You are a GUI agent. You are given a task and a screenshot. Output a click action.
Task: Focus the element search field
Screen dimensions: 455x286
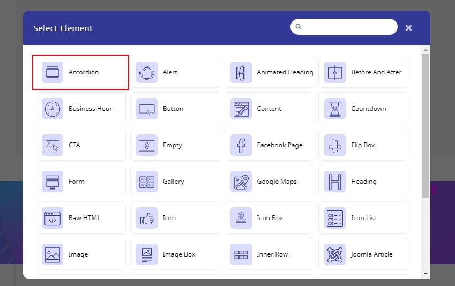tap(344, 27)
